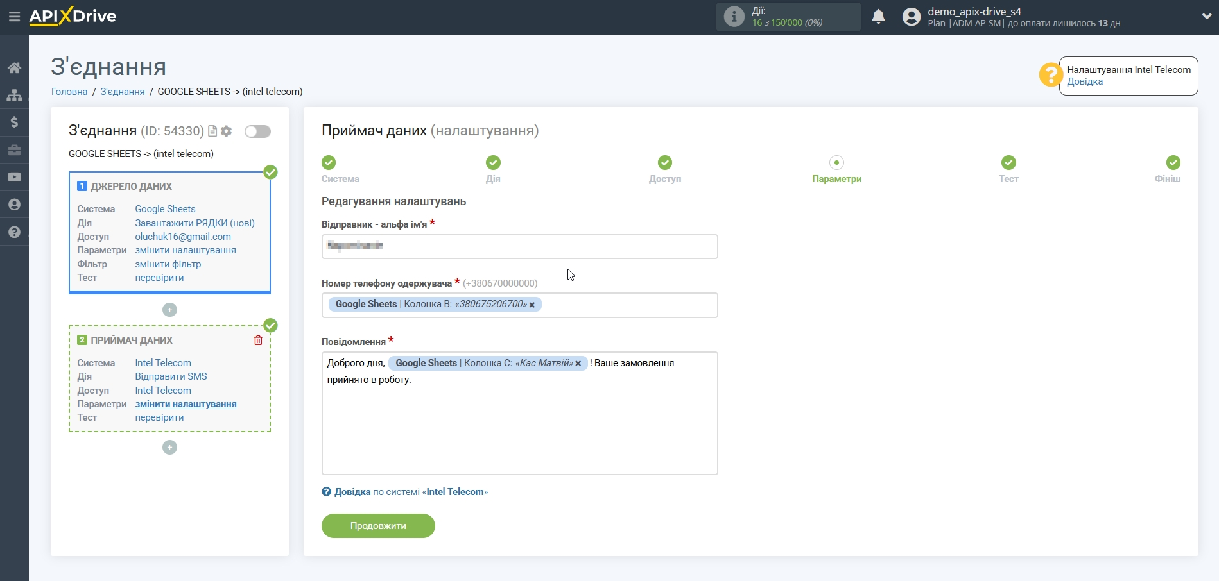Click the yellow help question mark
The height and width of the screenshot is (581, 1219).
pyautogui.click(x=1051, y=75)
